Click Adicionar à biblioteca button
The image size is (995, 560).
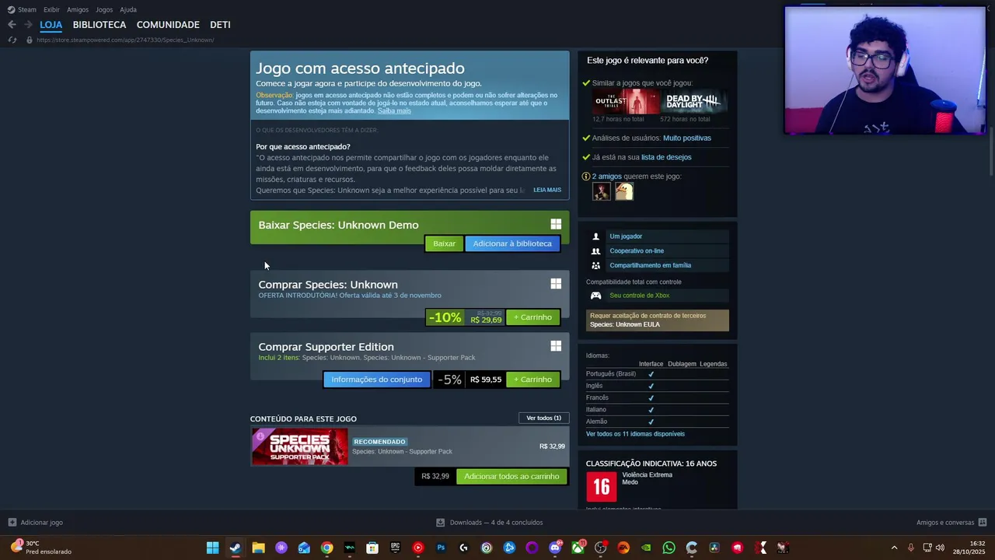pos(512,243)
